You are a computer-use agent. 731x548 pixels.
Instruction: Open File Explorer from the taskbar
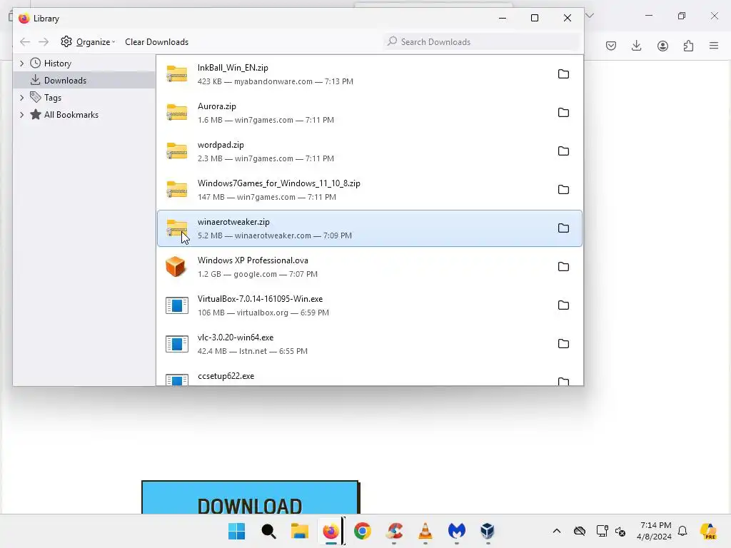coord(300,531)
